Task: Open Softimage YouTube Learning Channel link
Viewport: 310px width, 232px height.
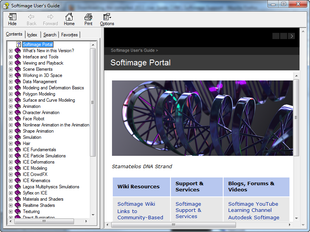Action: click(x=253, y=207)
